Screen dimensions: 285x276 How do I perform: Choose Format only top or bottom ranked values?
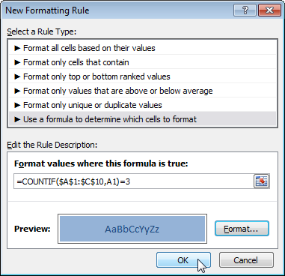(143, 76)
